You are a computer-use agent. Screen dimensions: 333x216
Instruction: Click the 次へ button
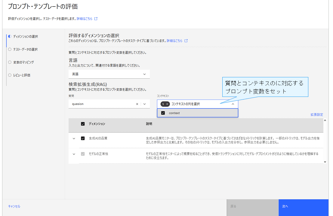point(303,207)
